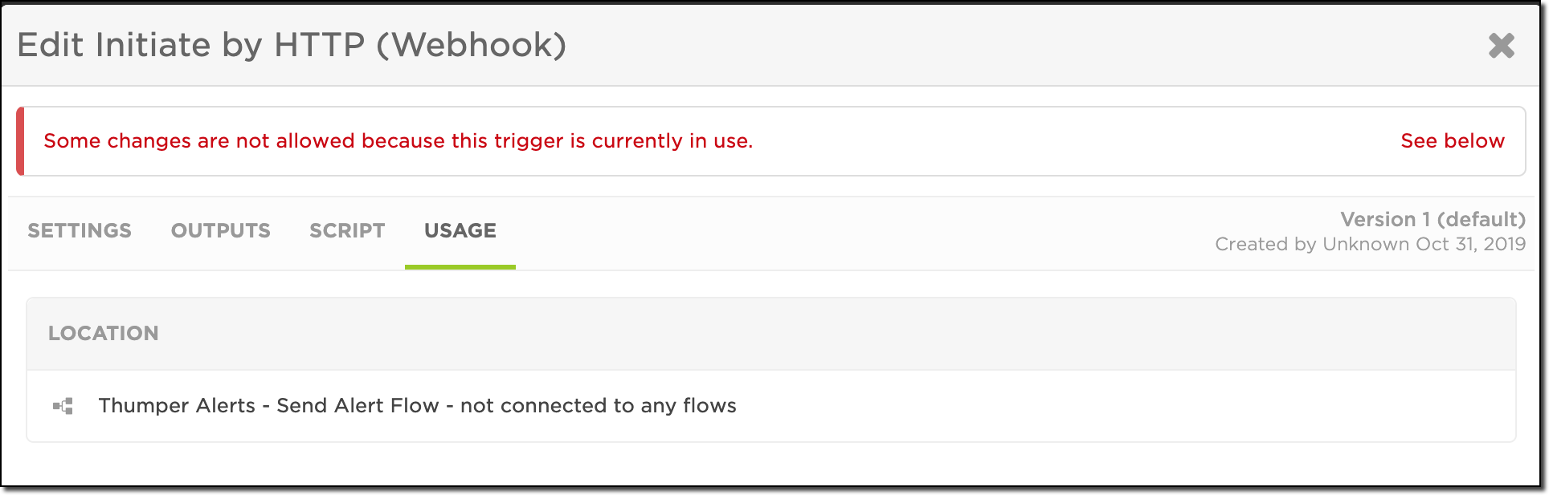Viewport: 1549px width, 495px height.
Task: Click 'not connected to any flows' text
Action: (598, 406)
